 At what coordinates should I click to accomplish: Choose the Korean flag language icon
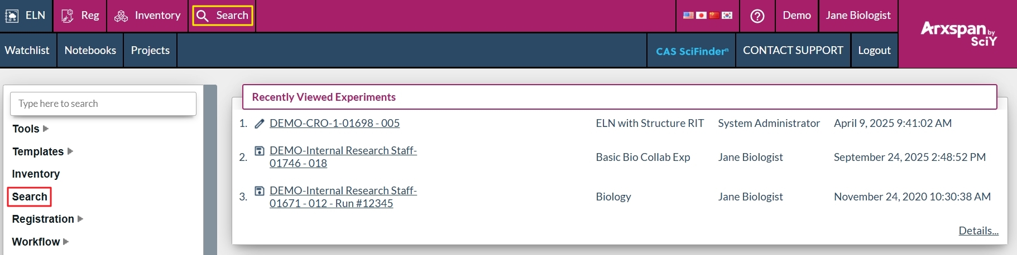727,16
